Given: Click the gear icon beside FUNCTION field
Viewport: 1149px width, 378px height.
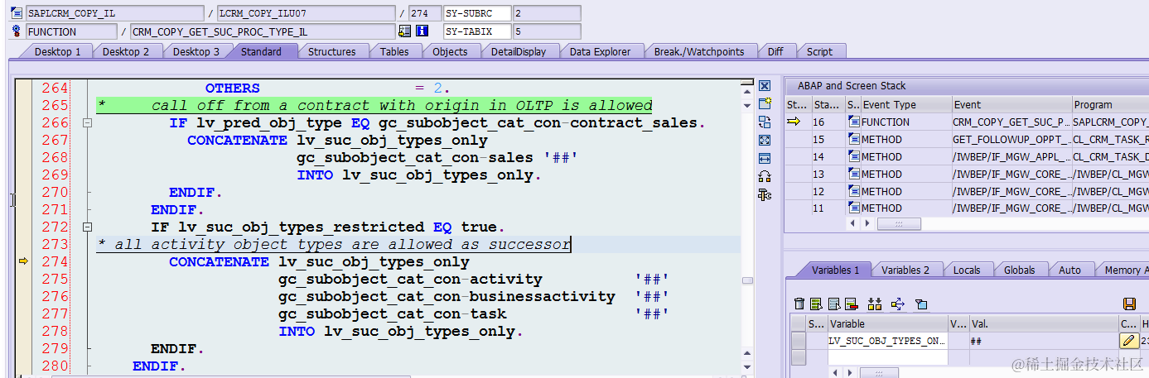Looking at the screenshot, I should (x=17, y=31).
